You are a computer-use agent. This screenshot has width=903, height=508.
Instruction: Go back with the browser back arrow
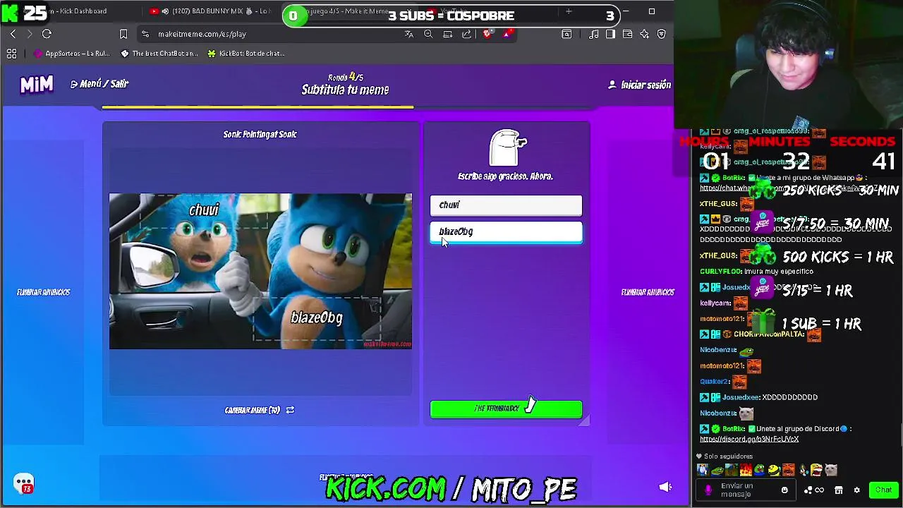(13, 34)
